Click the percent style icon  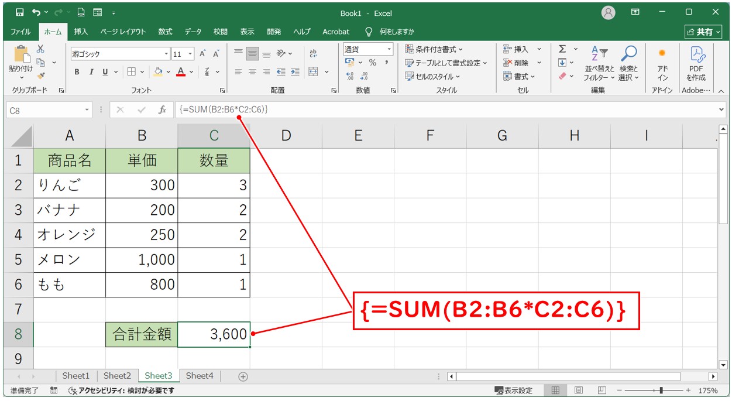[x=372, y=63]
